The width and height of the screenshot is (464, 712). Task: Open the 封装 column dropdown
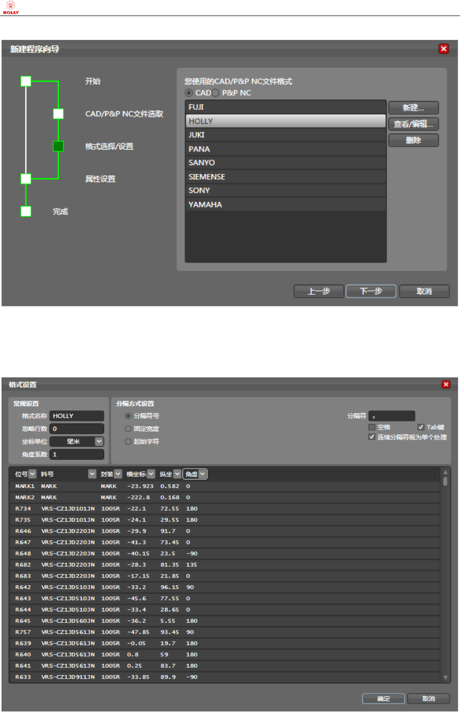[118, 474]
